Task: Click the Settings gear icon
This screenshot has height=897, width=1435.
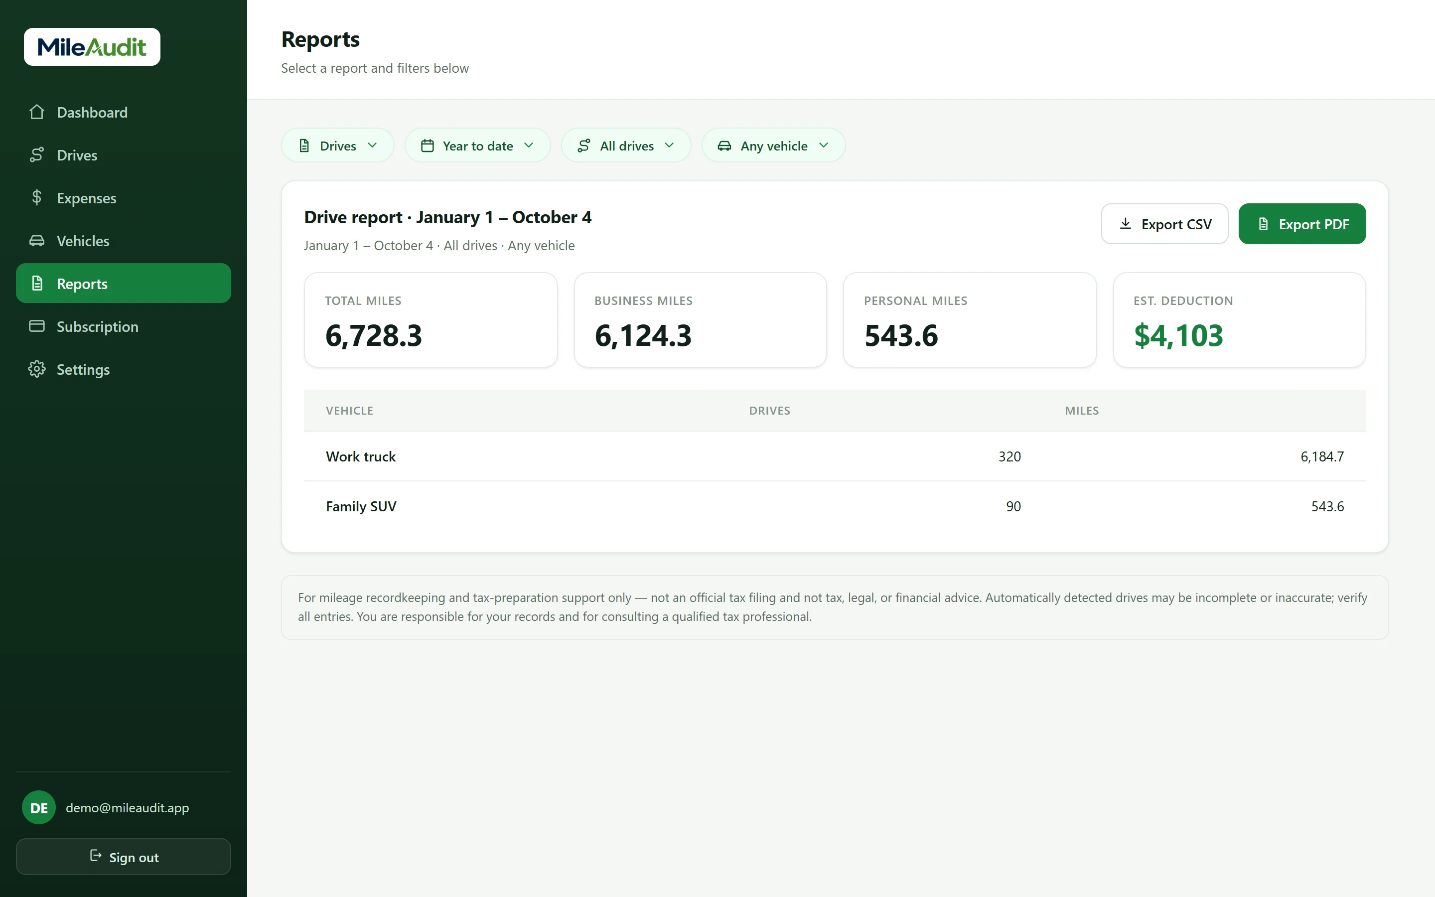Action: tap(37, 369)
